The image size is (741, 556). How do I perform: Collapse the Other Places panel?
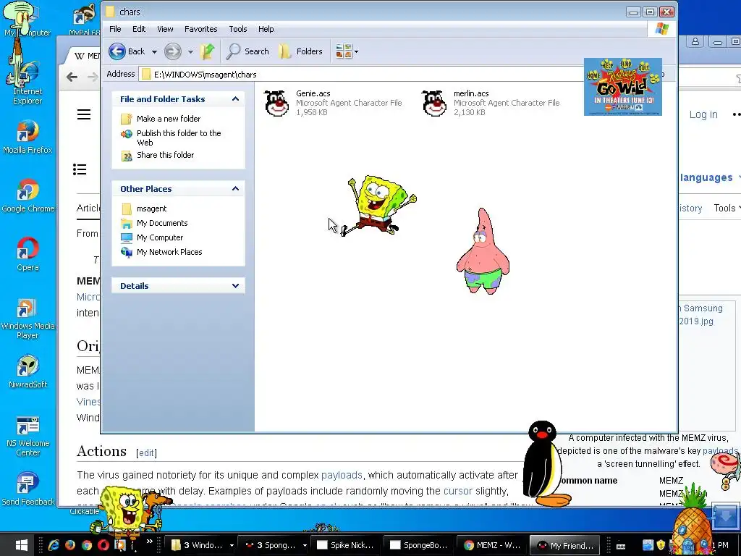(x=235, y=189)
